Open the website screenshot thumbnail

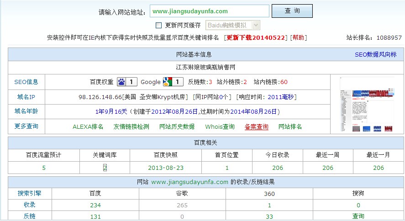(367, 105)
